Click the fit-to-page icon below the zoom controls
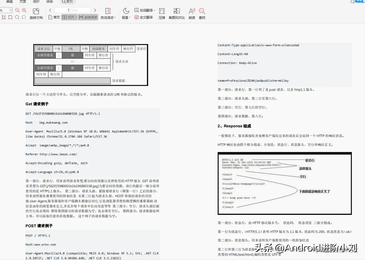 [x=4, y=17]
